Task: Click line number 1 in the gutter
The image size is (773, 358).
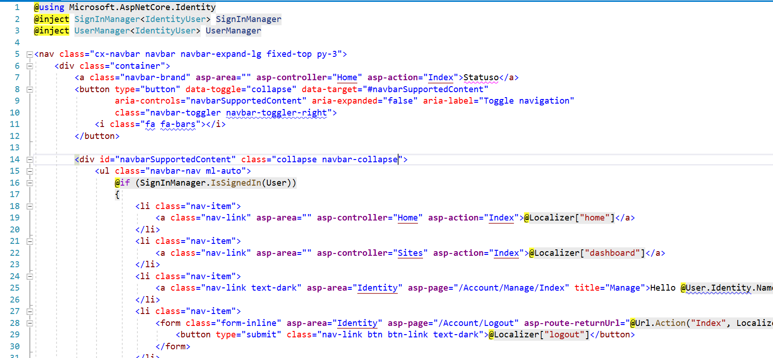Action: pos(17,7)
